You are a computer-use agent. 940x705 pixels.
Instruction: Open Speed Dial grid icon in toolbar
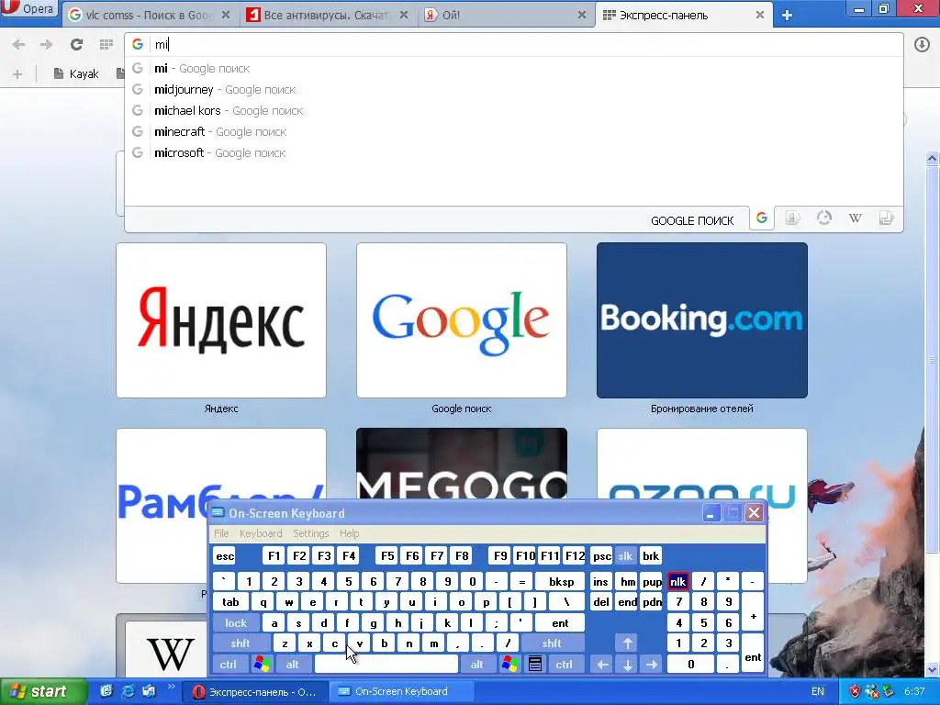[x=106, y=44]
